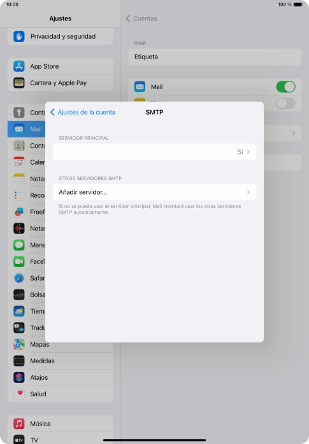Tap the Safari compass icon
This screenshot has height=444, width=309.
point(19,278)
